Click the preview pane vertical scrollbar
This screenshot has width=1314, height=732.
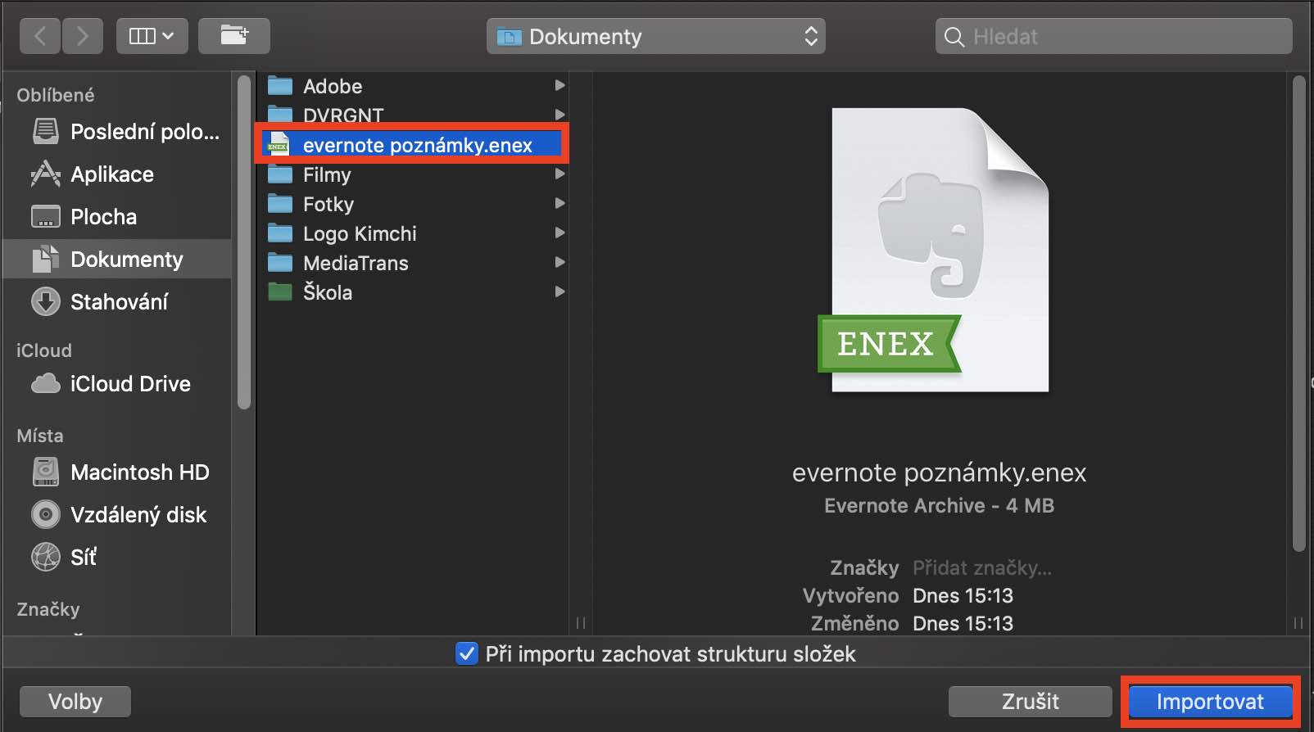[1298, 314]
